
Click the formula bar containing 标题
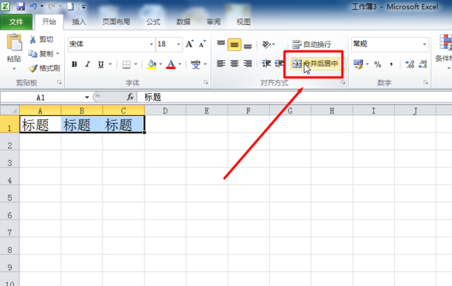pyautogui.click(x=294, y=97)
